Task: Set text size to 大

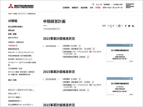Action: 113,26
